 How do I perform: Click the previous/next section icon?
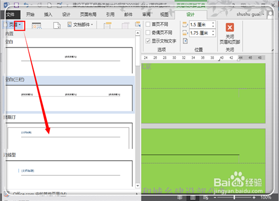coord(138,24)
